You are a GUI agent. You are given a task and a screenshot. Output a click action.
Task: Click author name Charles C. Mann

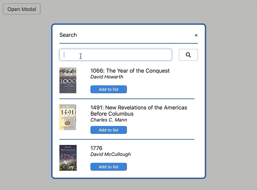pos(109,120)
